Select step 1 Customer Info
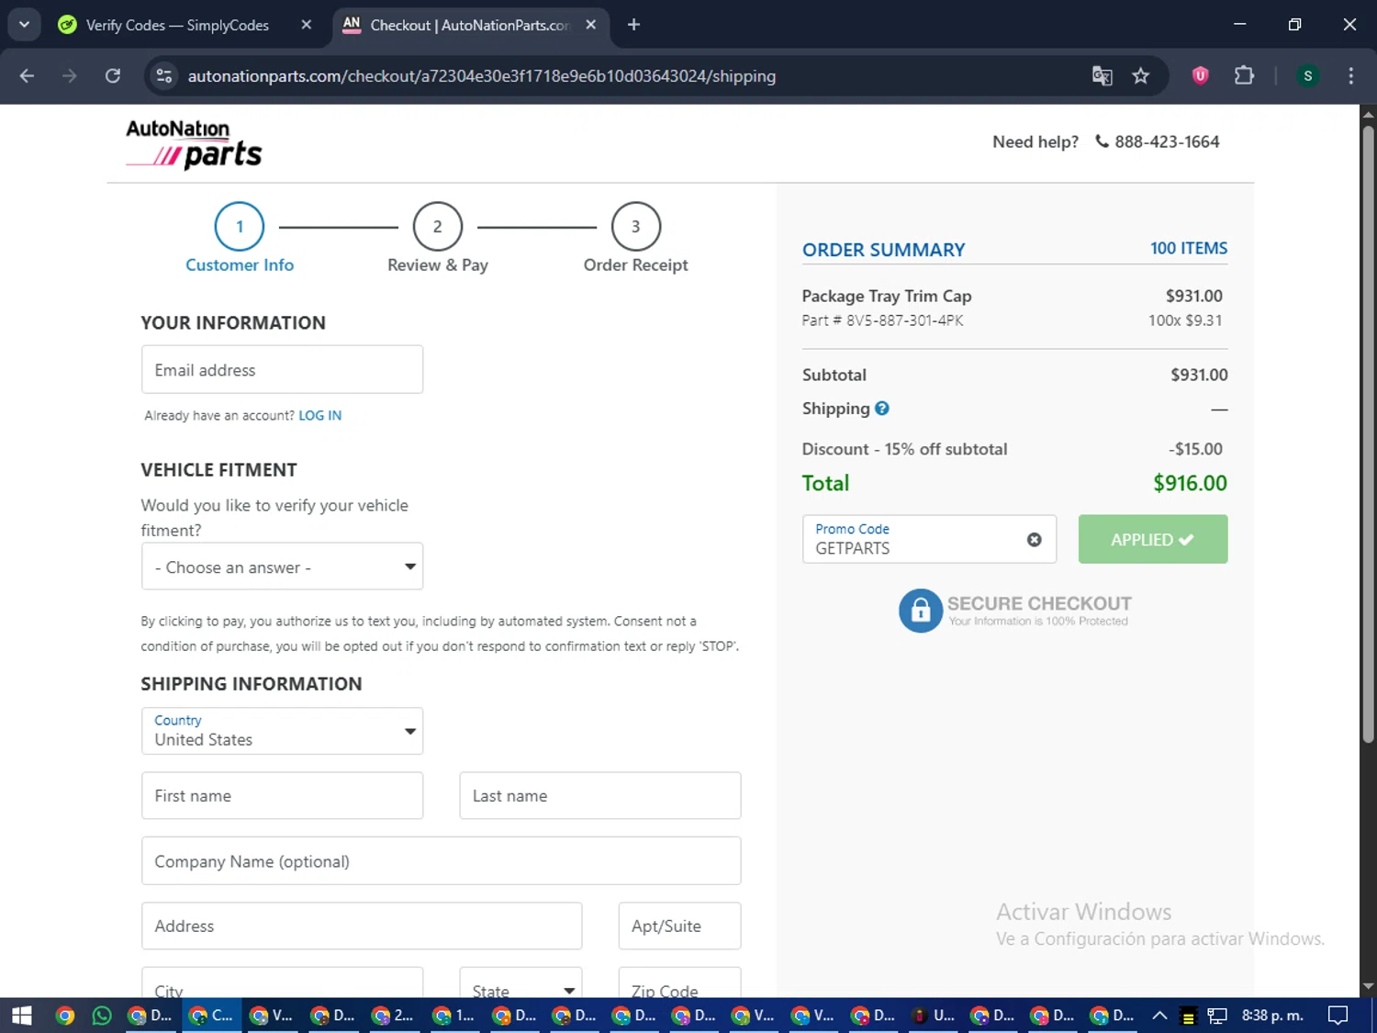The width and height of the screenshot is (1377, 1033). tap(240, 238)
